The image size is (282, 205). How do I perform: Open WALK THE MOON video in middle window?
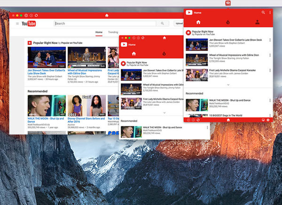point(131,132)
